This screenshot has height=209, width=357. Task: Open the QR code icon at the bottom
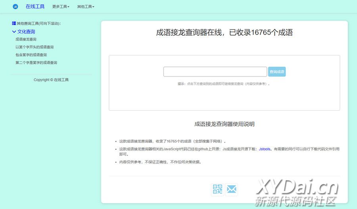217,189
